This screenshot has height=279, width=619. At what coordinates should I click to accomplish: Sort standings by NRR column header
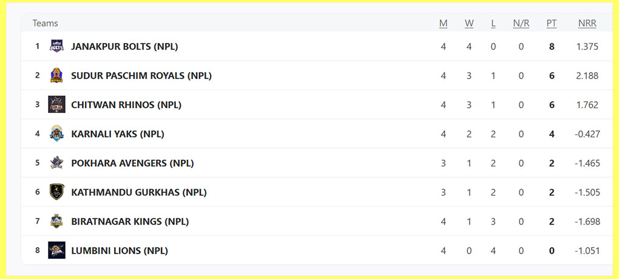587,23
